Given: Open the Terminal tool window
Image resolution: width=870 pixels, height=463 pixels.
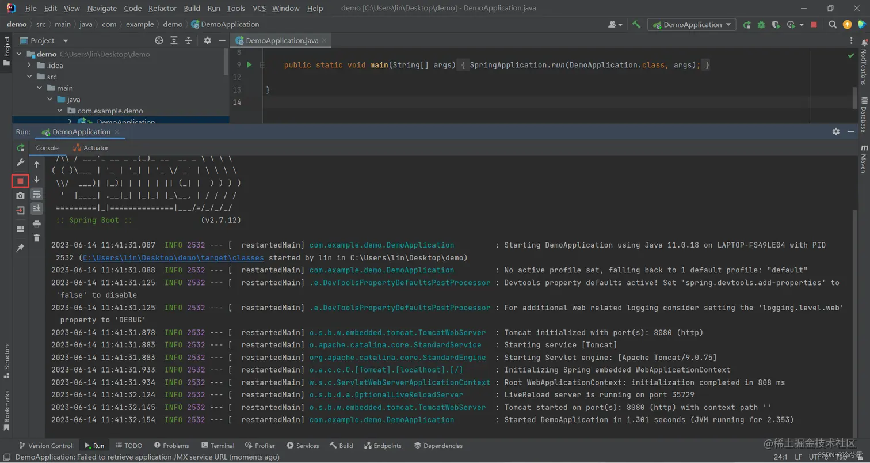Looking at the screenshot, I should point(217,446).
